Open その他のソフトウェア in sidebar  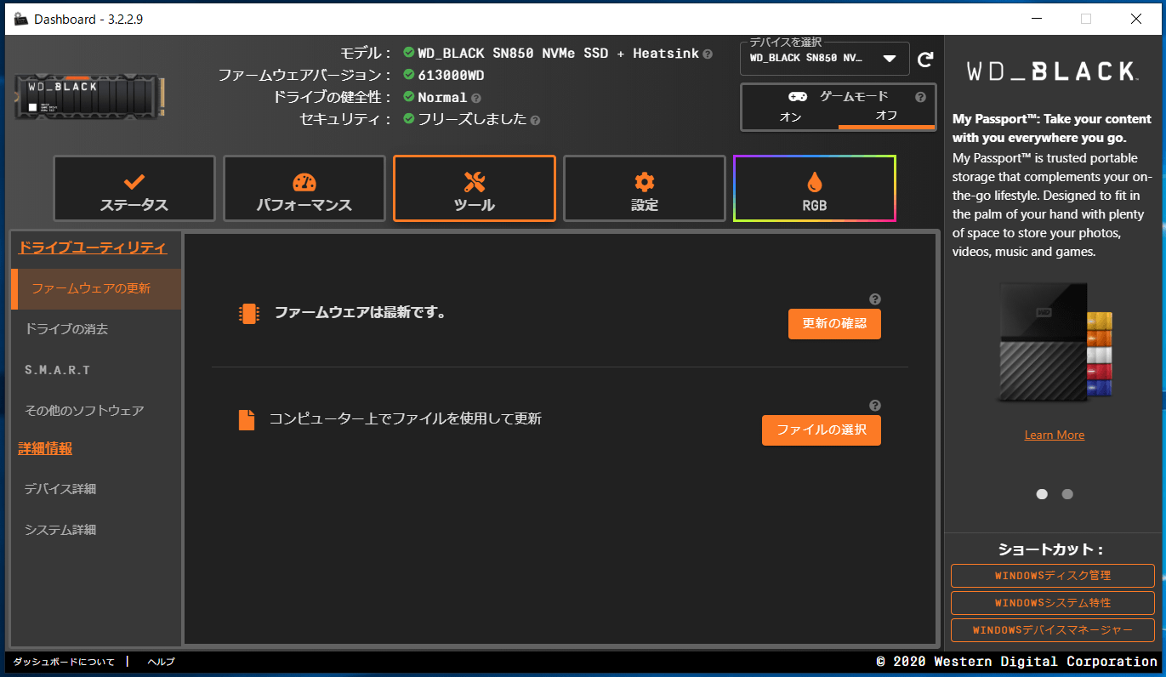96,411
